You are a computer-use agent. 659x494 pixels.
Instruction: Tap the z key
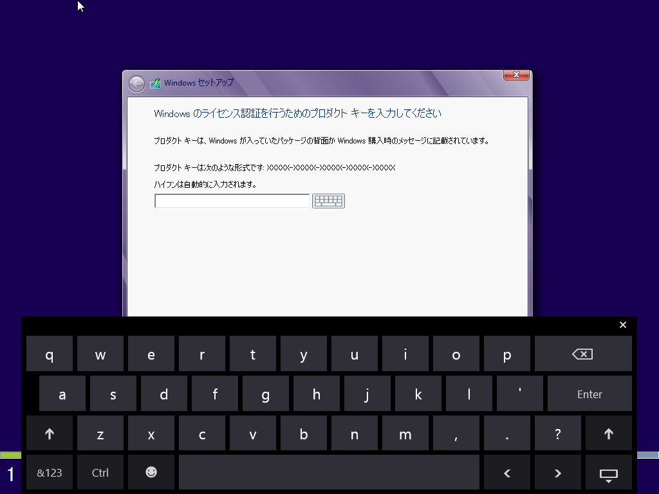[100, 433]
